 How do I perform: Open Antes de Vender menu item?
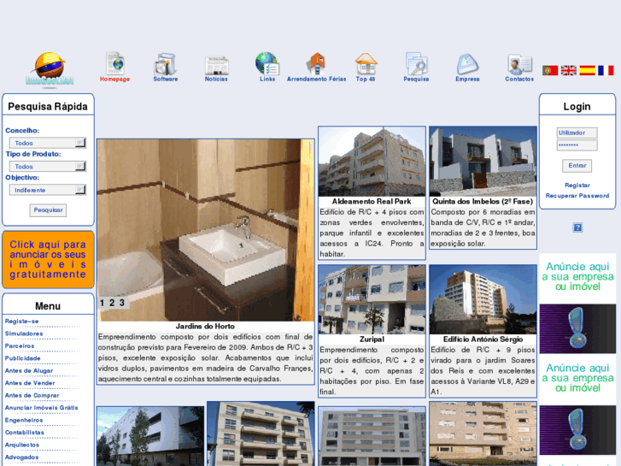(x=30, y=383)
